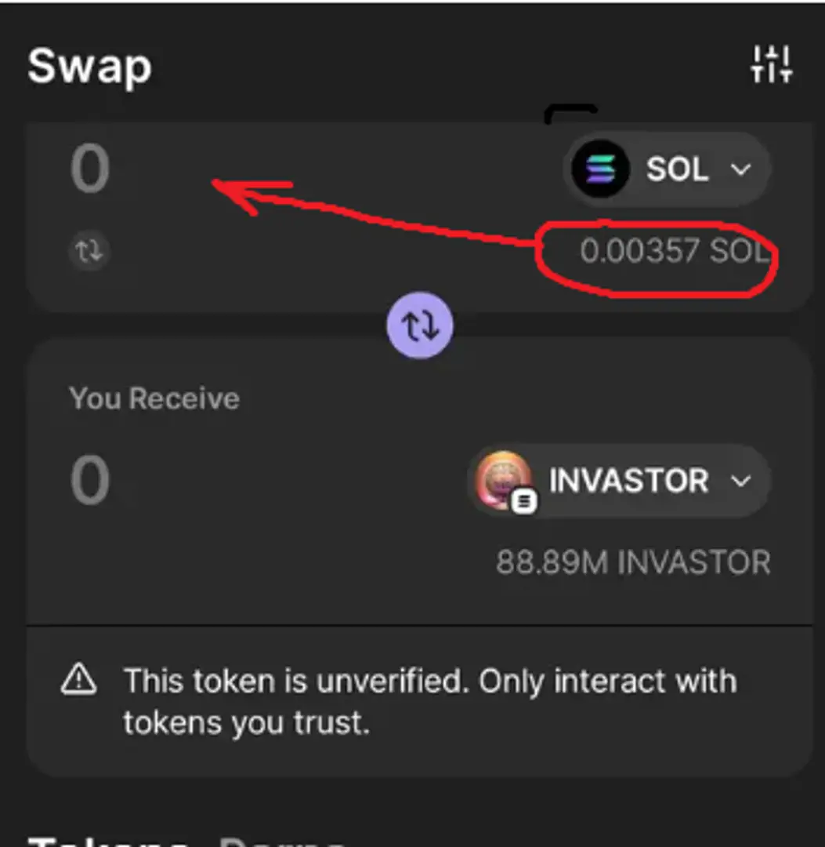Open swap settings sliders icon
Image resolution: width=825 pixels, height=847 pixels.
[x=771, y=64]
